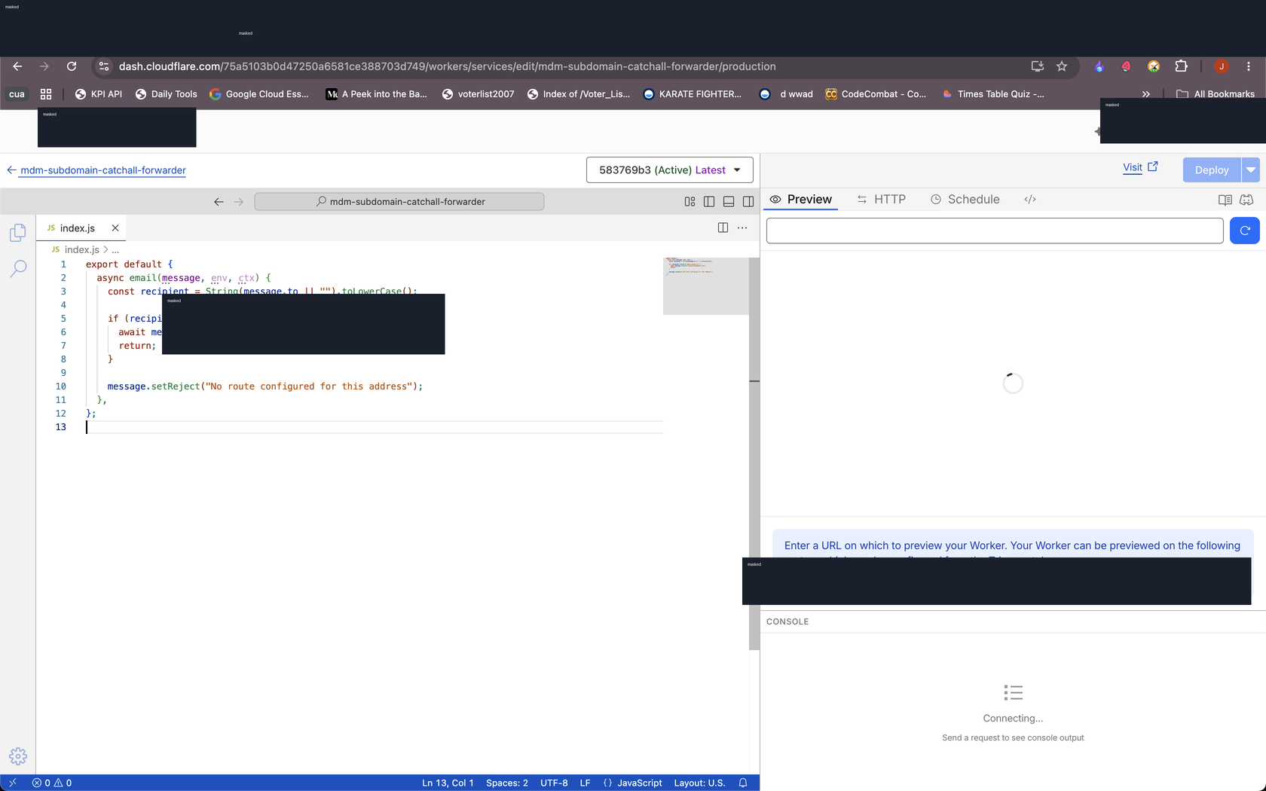
Task: Go back with browser back arrow
Action: point(17,66)
